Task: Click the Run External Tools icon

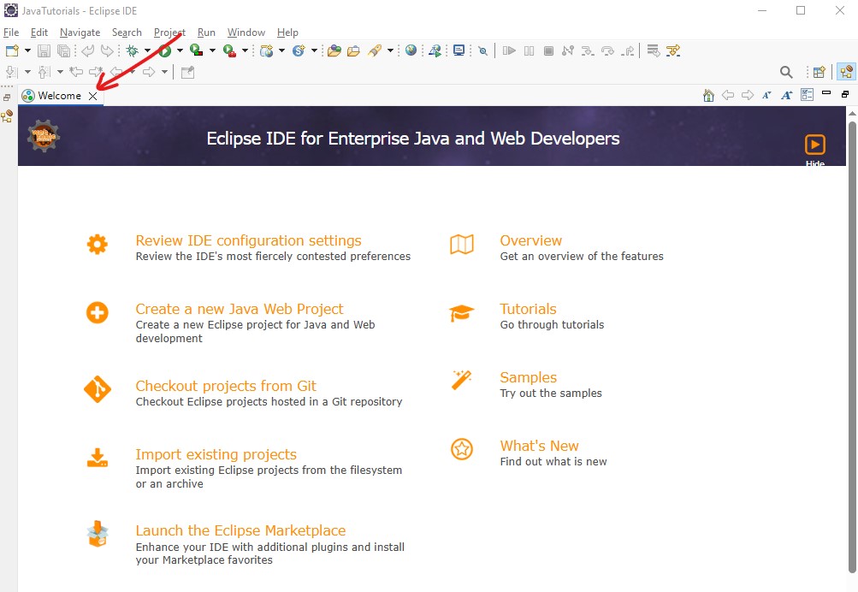Action: 230,50
